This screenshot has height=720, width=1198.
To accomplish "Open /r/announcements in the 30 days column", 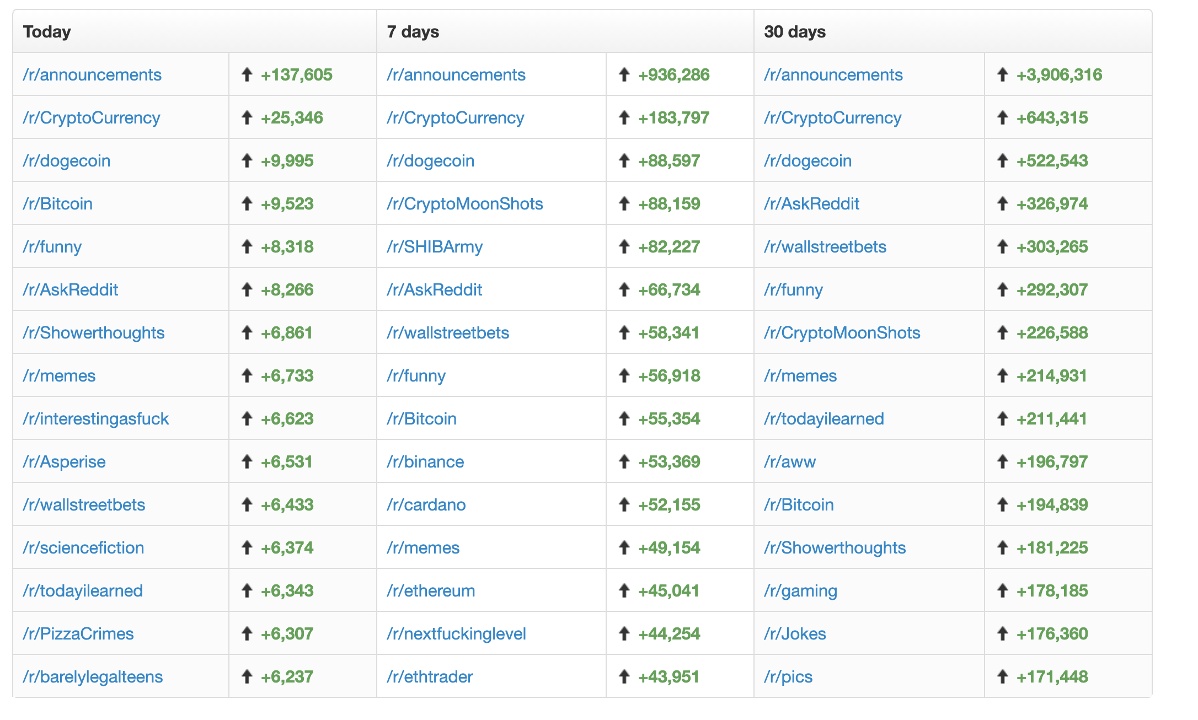I will click(x=833, y=74).
